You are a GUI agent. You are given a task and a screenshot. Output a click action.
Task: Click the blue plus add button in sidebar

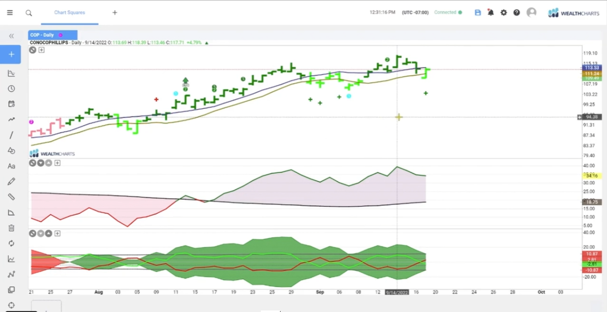(11, 54)
